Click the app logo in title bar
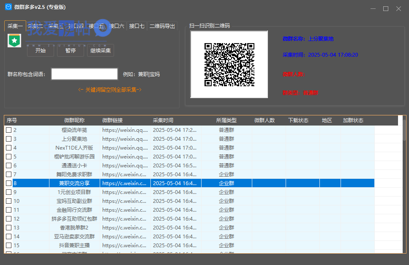409x265 pixels. [x=8, y=7]
